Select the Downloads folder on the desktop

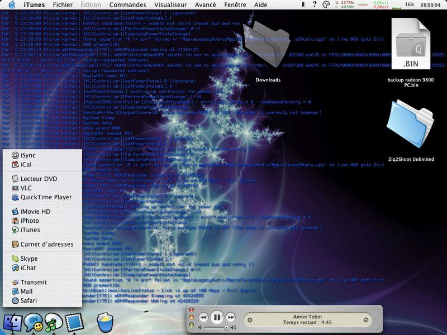pos(267,46)
